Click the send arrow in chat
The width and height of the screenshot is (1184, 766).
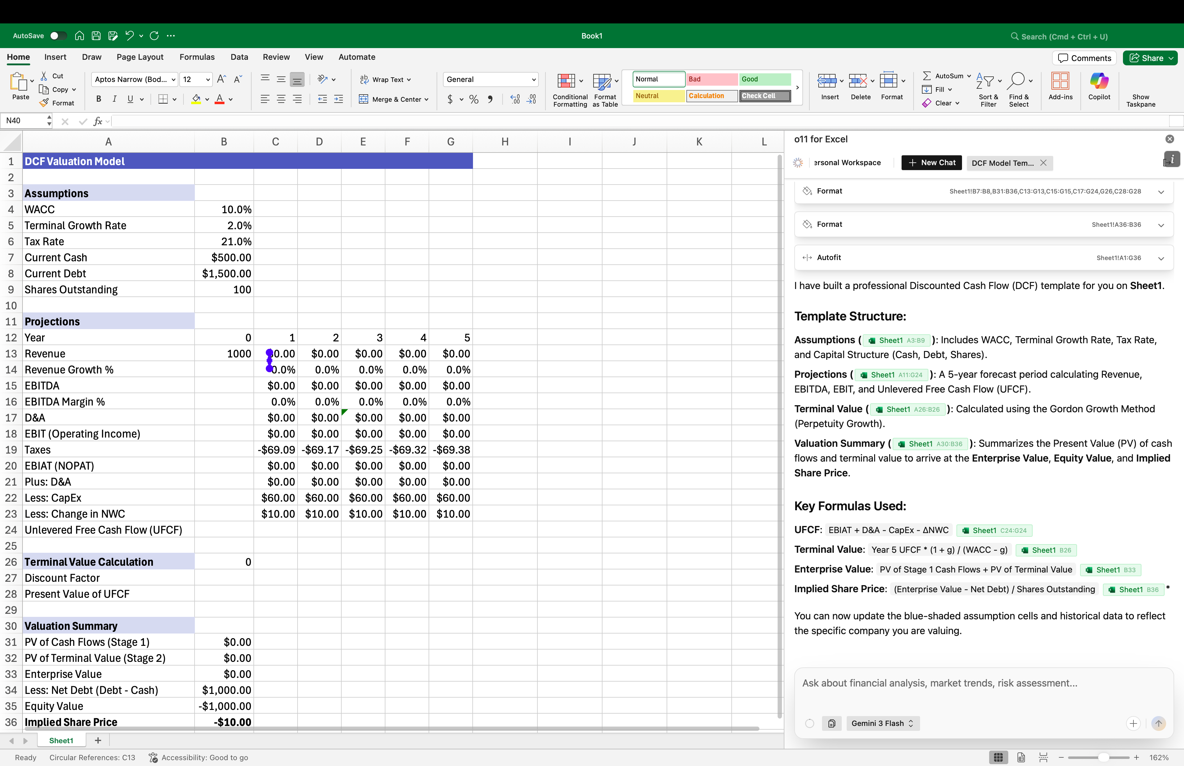click(1158, 723)
